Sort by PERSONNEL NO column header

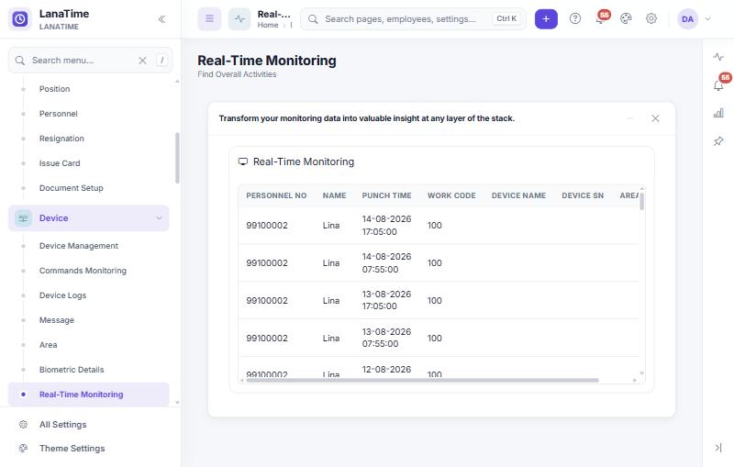276,195
